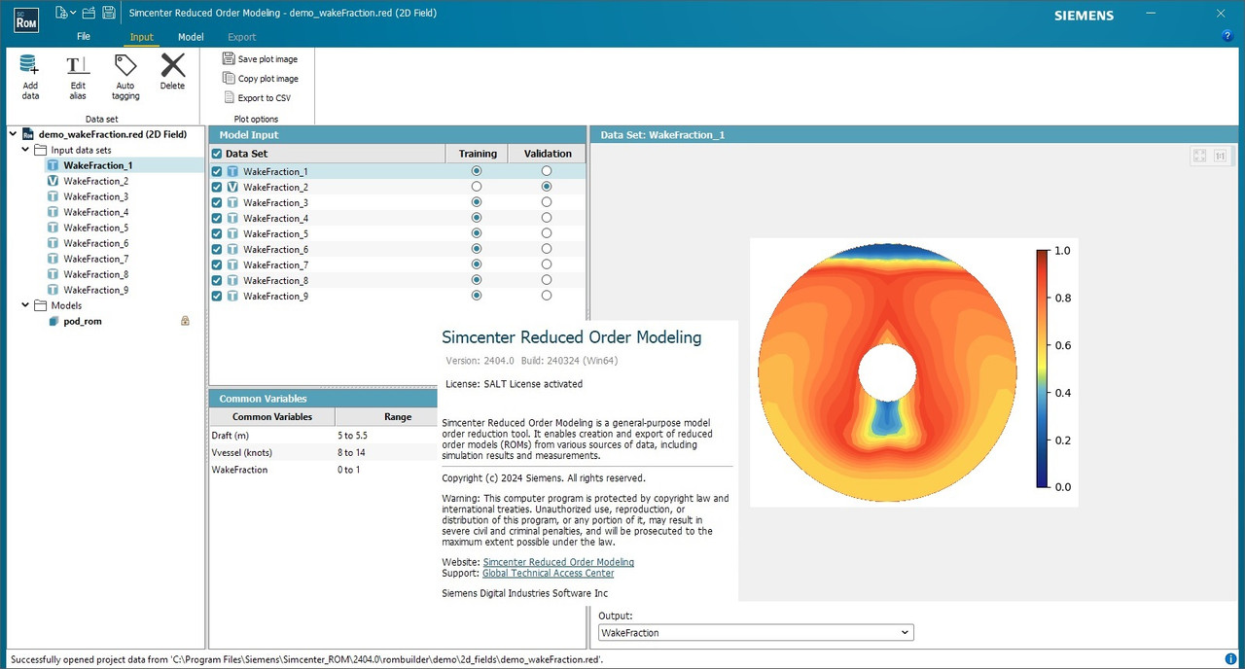Click the fit-to-view plot icon
The height and width of the screenshot is (669, 1245).
click(1199, 156)
